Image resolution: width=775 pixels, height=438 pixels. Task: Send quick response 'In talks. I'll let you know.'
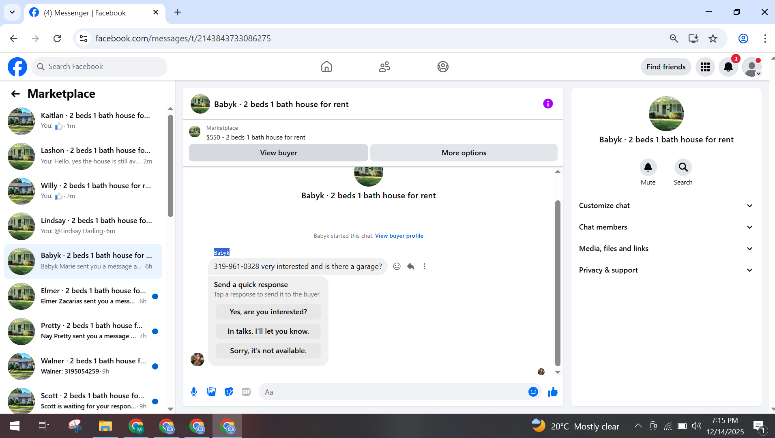point(268,331)
